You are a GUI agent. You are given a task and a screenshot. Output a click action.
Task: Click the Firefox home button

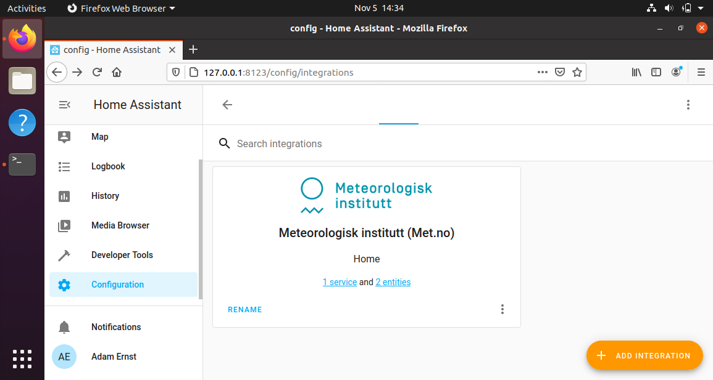point(117,72)
